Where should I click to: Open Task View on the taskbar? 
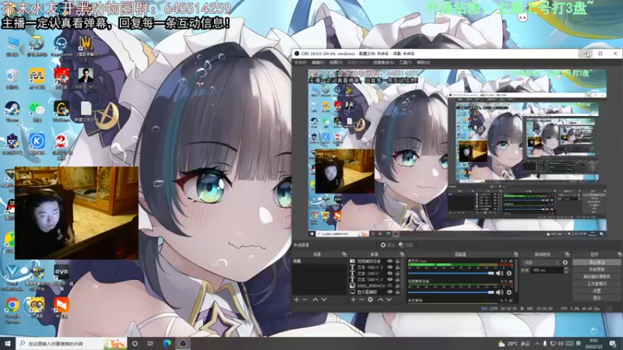tap(150, 344)
